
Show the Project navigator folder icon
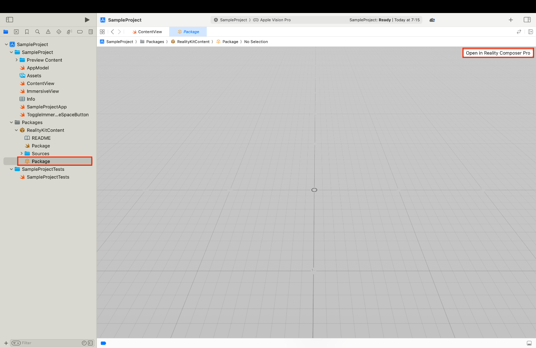[6, 32]
